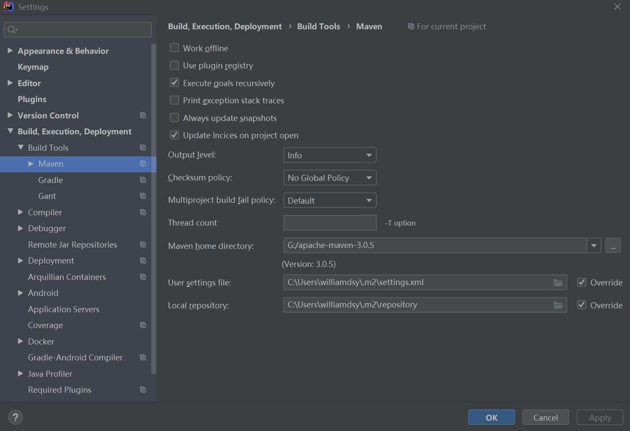Click the project-level icon beside Compiler

143,212
